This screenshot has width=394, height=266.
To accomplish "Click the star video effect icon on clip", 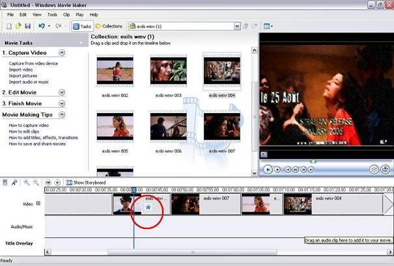I will (148, 207).
